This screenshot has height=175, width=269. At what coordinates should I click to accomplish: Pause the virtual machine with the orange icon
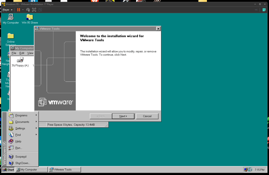click(x=18, y=10)
